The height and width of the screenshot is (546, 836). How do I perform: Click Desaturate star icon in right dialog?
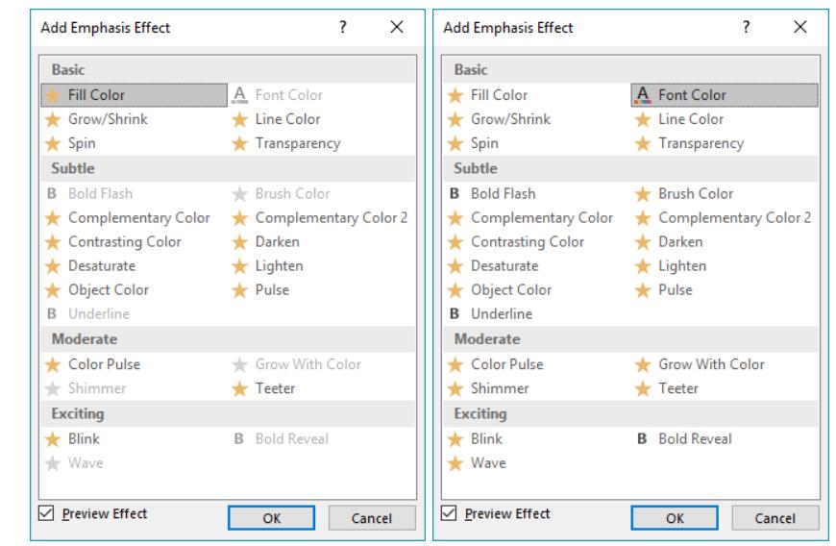click(455, 266)
